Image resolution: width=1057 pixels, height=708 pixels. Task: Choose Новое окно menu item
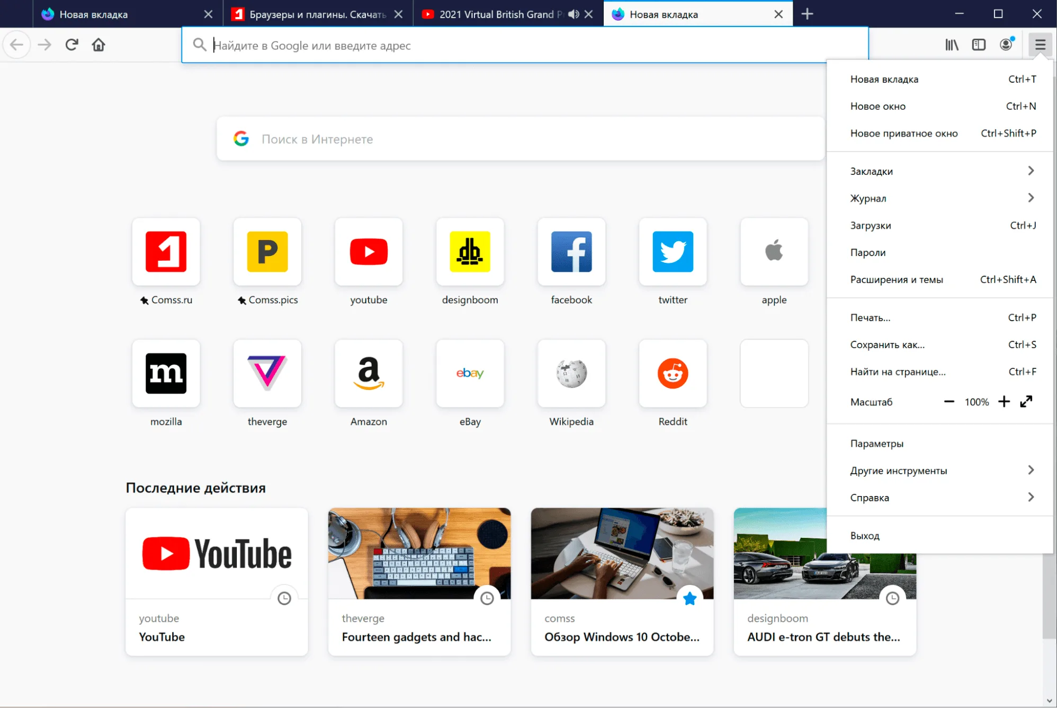click(x=940, y=106)
